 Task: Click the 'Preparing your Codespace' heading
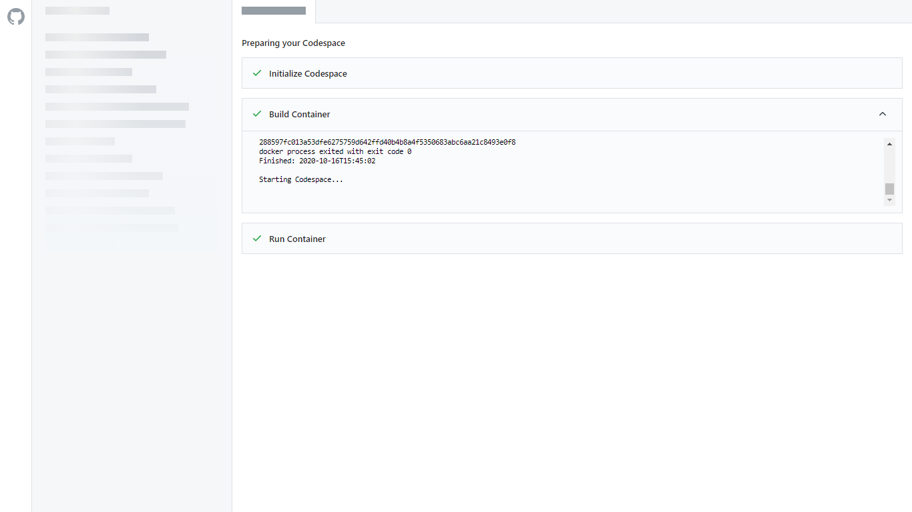[293, 43]
